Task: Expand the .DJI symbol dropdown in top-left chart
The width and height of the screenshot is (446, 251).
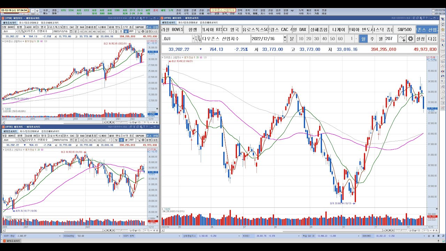Action: 17,31
